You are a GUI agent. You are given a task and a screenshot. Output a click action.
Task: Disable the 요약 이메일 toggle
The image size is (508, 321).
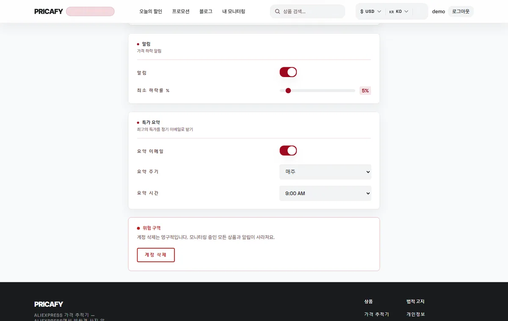click(x=288, y=150)
